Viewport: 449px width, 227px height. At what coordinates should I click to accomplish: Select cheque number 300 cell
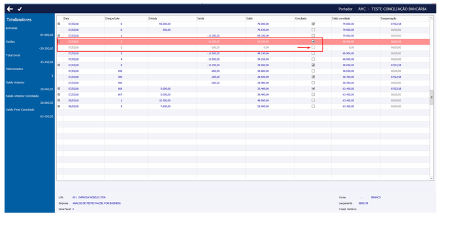pos(120,77)
